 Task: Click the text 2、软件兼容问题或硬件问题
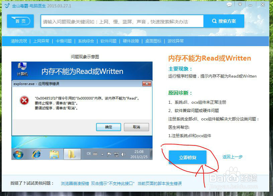[x=194, y=110]
